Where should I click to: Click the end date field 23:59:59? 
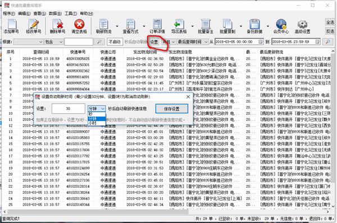(296, 42)
